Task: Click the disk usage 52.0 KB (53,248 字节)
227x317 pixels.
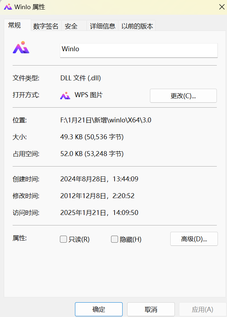Action: coord(92,154)
